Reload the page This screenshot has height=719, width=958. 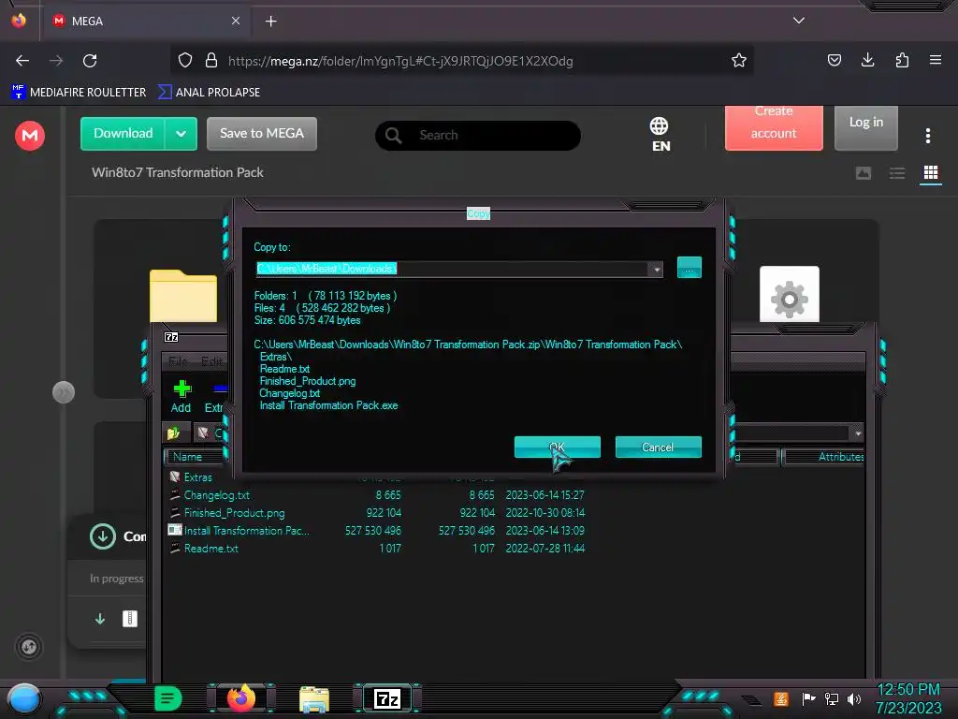pos(90,61)
